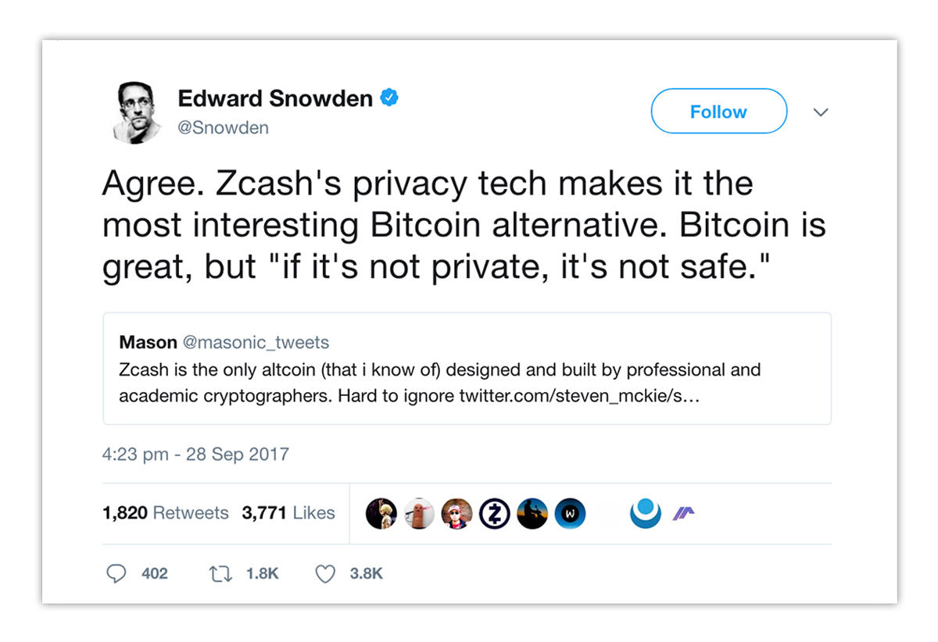View the 1,820 Retweets list
The image size is (938, 642).
point(166,513)
